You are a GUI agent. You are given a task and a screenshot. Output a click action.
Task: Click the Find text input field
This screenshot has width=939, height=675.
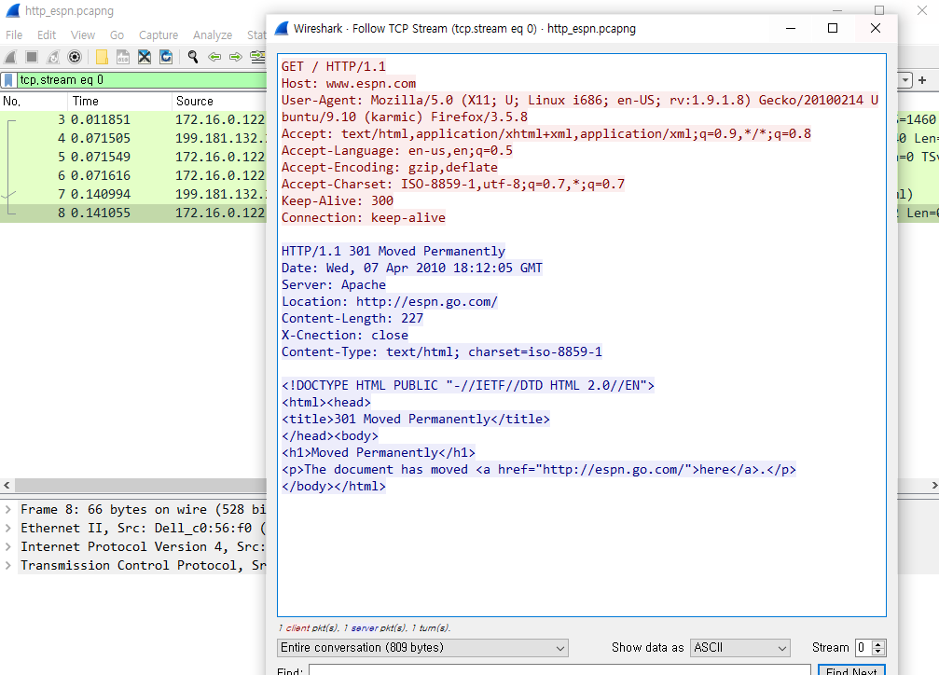pyautogui.click(x=559, y=671)
